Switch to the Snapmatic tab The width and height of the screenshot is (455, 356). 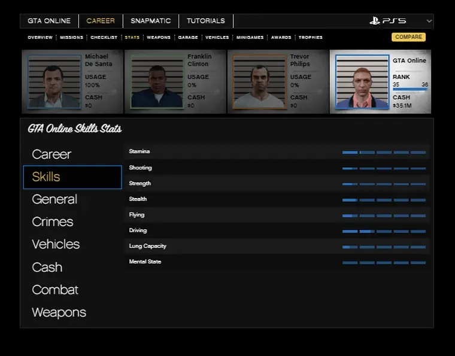(150, 21)
